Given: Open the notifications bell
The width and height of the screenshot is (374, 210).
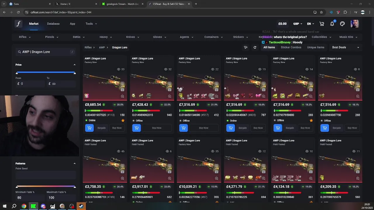Looking at the screenshot, I should tap(332, 24).
